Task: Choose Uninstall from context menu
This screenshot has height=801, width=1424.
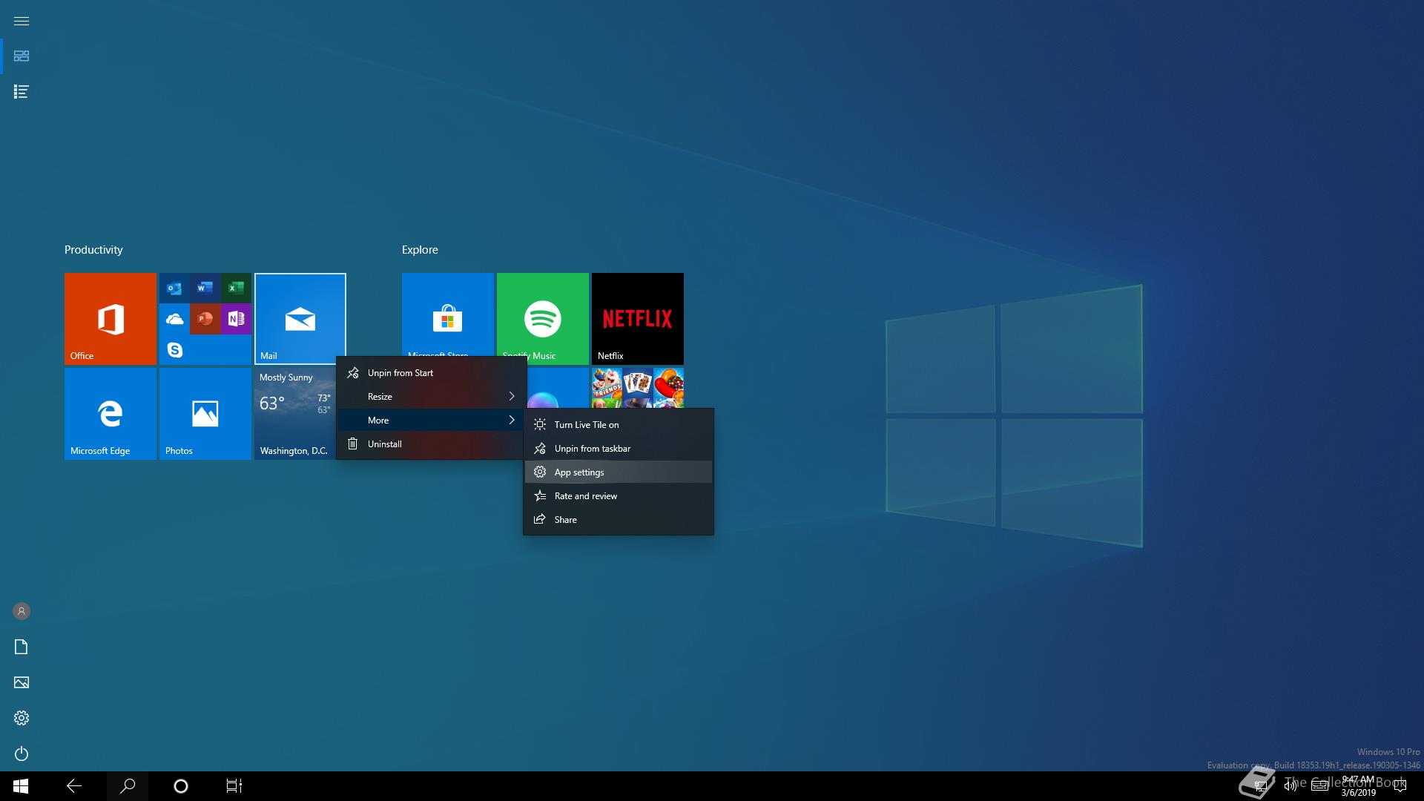Action: [x=431, y=444]
